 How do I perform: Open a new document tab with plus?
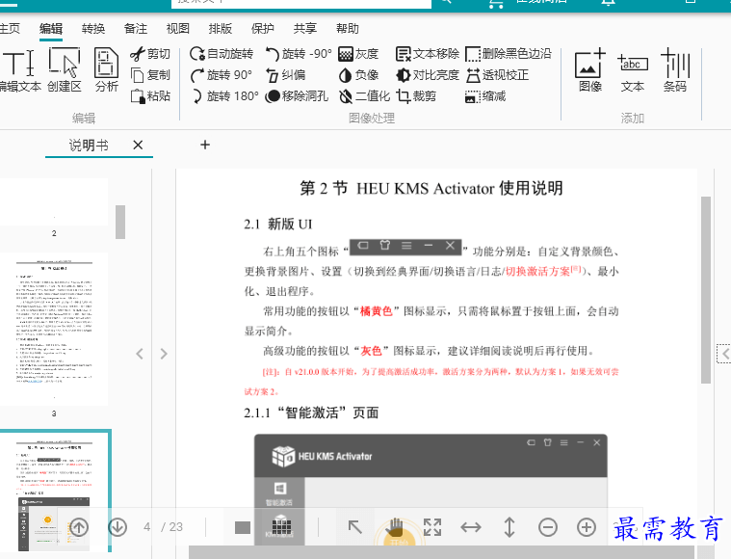point(205,145)
